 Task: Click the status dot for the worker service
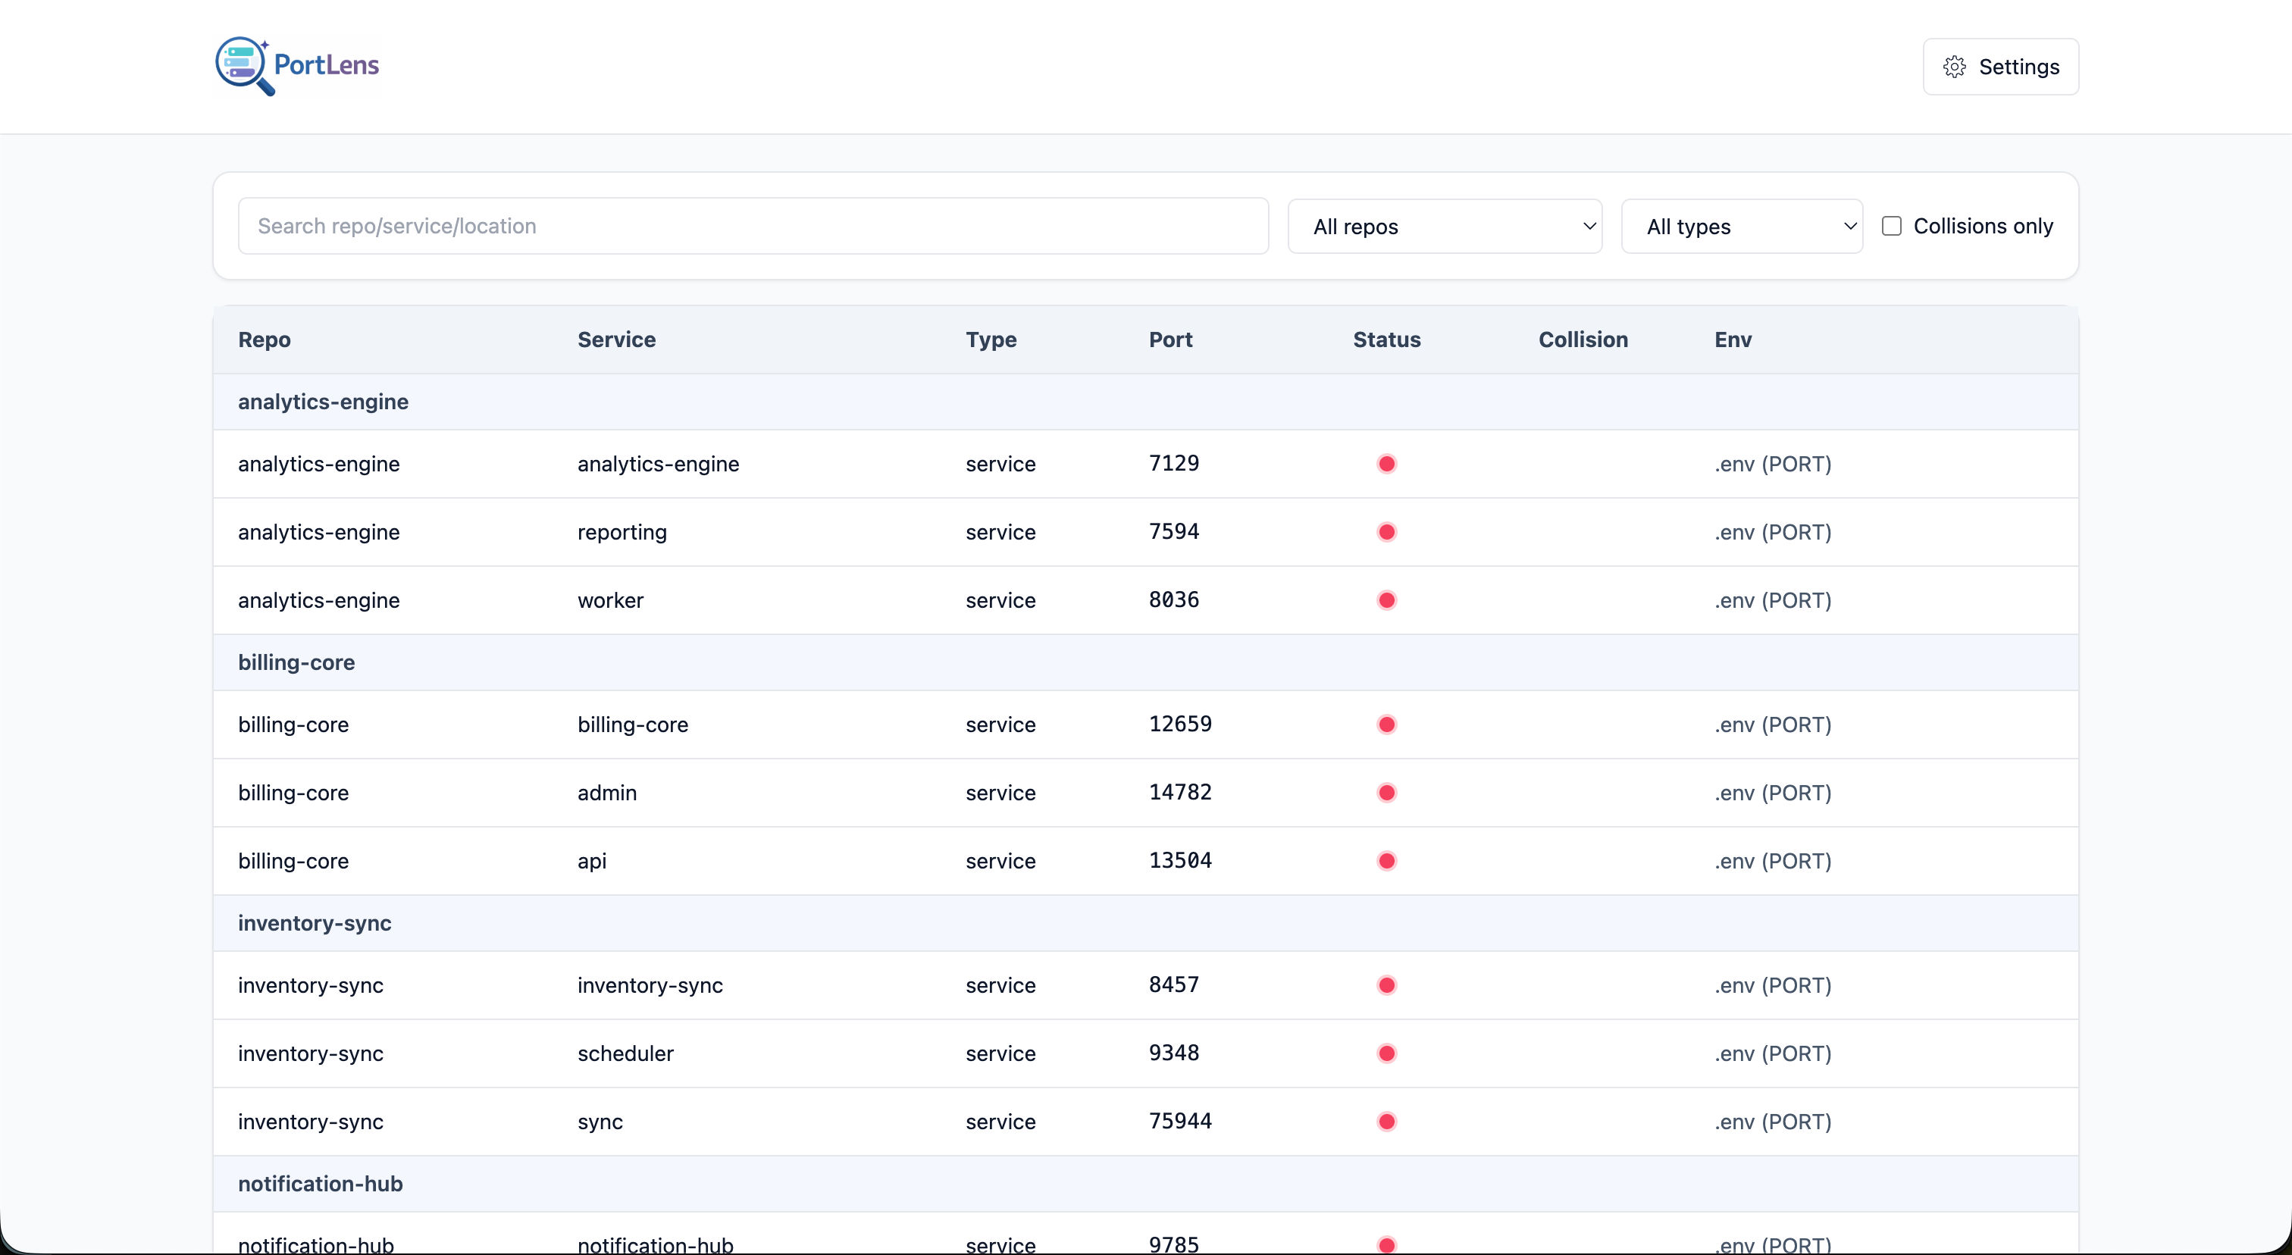tap(1387, 599)
